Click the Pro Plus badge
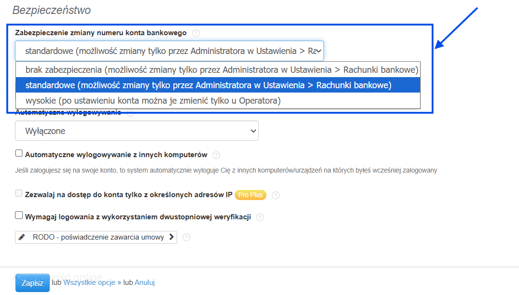519x295 pixels. pos(251,195)
